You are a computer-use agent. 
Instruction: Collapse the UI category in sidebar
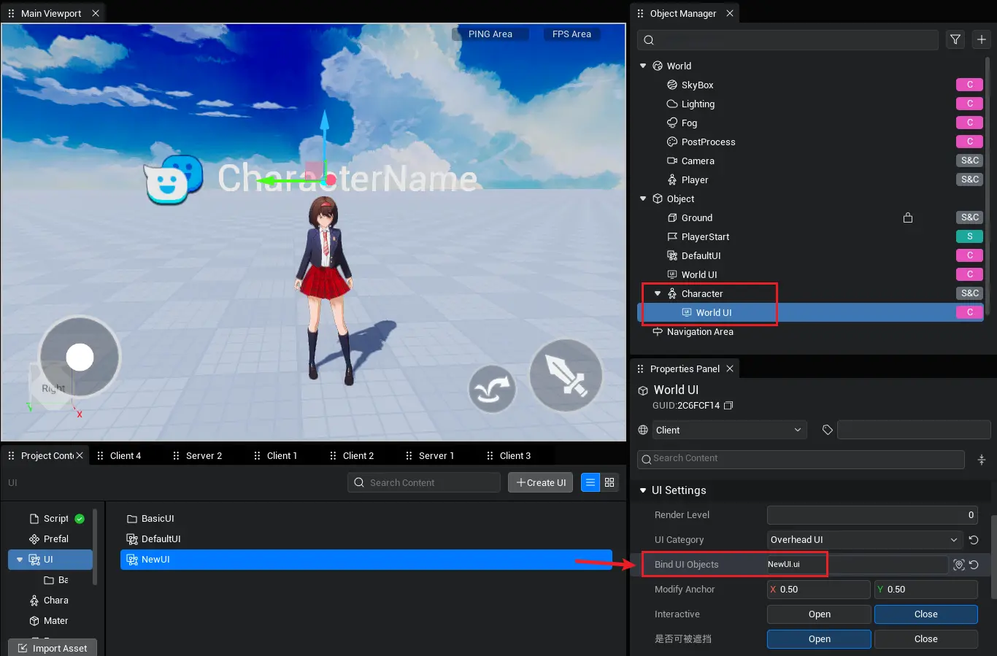(x=20, y=560)
